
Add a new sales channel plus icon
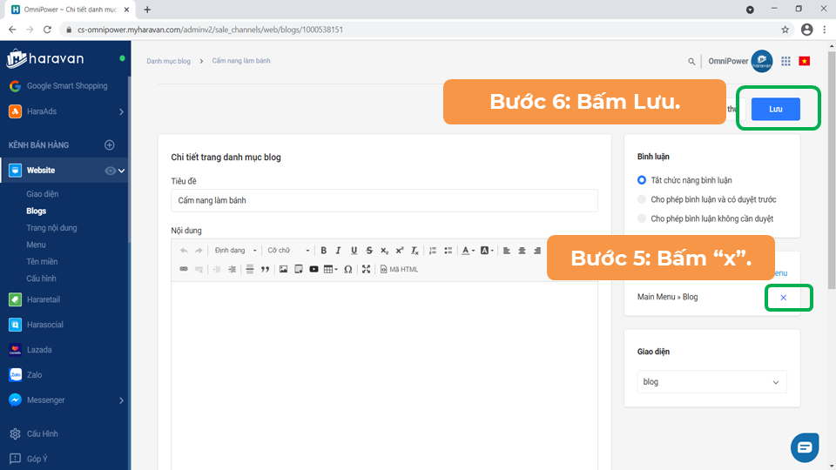[x=110, y=145]
